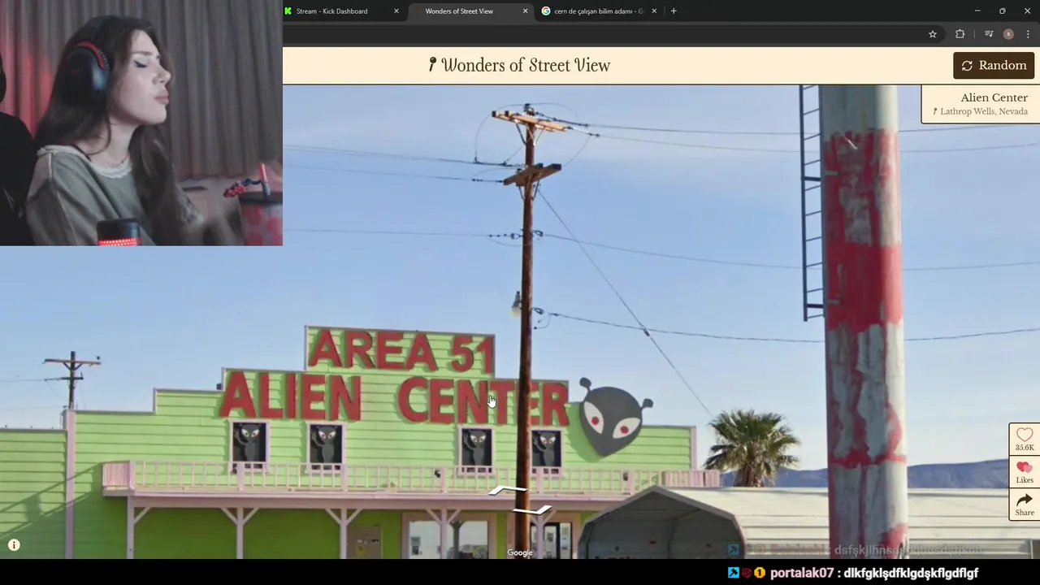The height and width of the screenshot is (585, 1040).
Task: Open the Chrome three-dot menu
Action: 1029,34
